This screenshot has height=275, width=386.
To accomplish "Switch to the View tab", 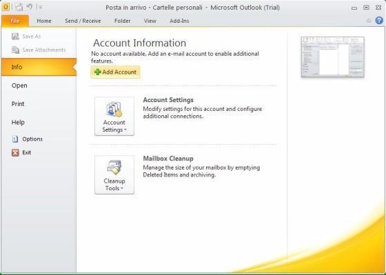I will click(150, 21).
